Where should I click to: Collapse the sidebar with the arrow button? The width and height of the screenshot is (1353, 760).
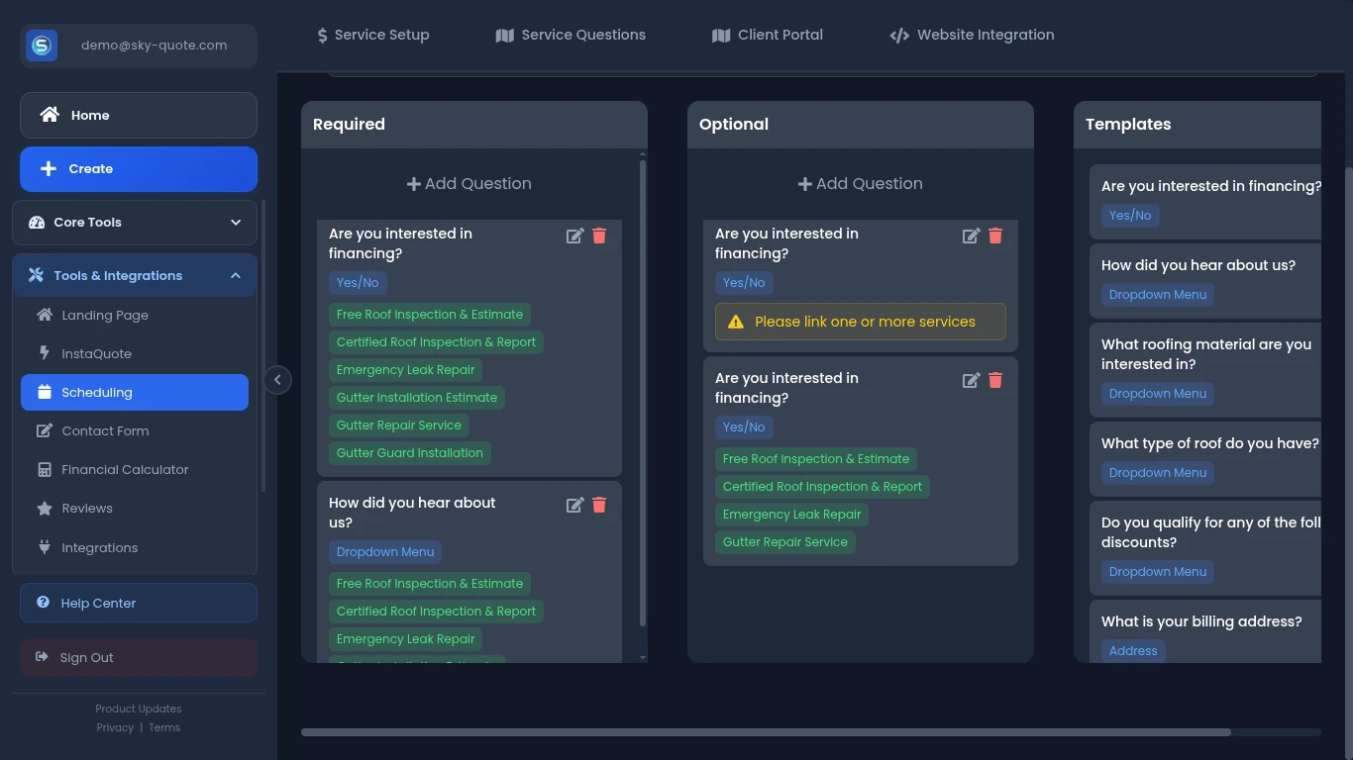[277, 380]
